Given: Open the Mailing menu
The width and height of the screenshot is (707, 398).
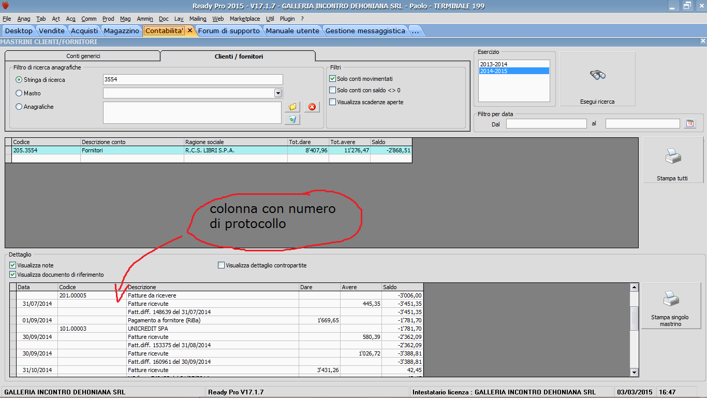Looking at the screenshot, I should tap(198, 19).
